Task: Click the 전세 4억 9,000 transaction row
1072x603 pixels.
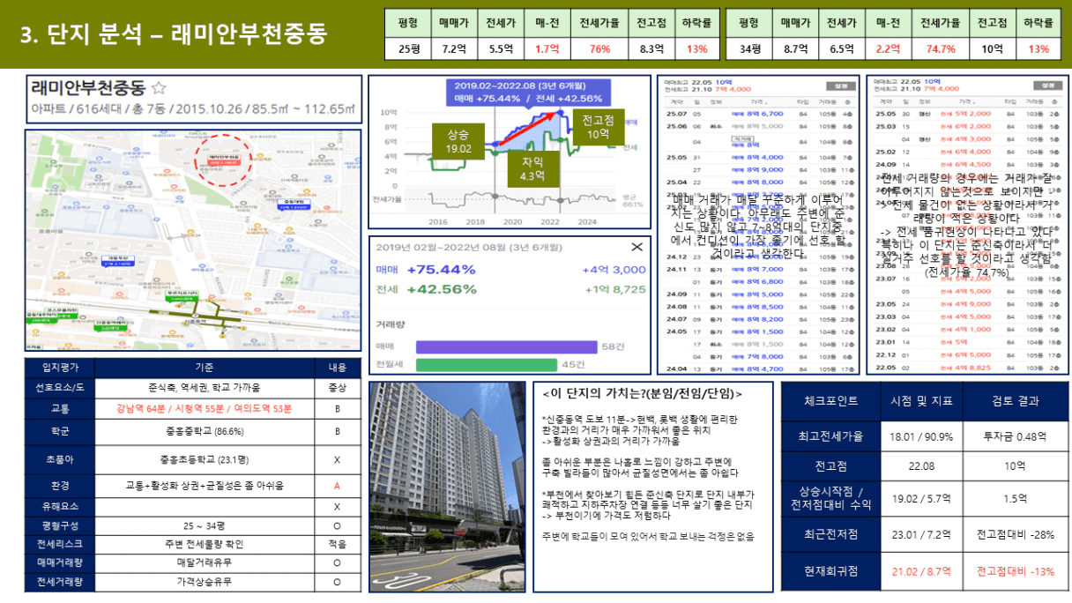Action: (x=968, y=304)
